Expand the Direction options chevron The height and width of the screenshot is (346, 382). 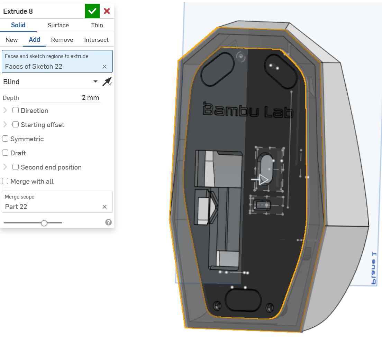5,110
